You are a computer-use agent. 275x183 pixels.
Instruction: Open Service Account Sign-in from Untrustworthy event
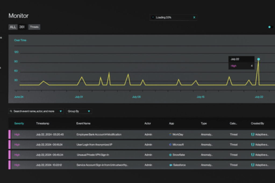coord(102,165)
